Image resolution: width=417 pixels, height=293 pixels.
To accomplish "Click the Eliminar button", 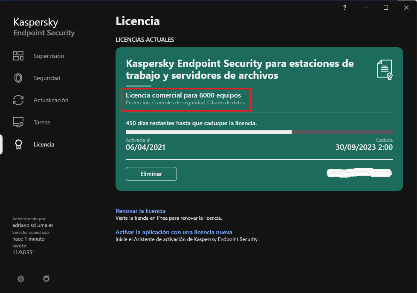I will pos(151,174).
